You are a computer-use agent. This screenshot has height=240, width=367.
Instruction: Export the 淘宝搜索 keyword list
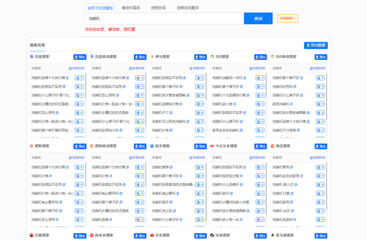(321, 147)
